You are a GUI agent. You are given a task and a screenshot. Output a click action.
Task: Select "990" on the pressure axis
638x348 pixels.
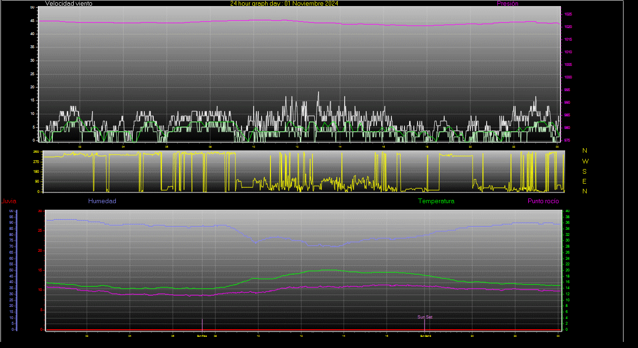point(567,102)
